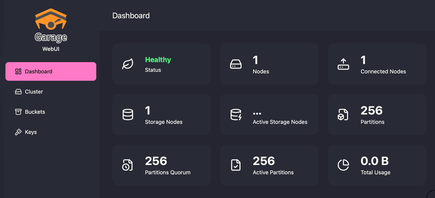This screenshot has height=198, width=435.
Task: Click the leaf icon beside Healthy status
Action: pos(128,64)
